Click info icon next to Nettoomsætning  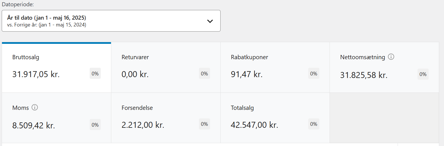(x=391, y=57)
